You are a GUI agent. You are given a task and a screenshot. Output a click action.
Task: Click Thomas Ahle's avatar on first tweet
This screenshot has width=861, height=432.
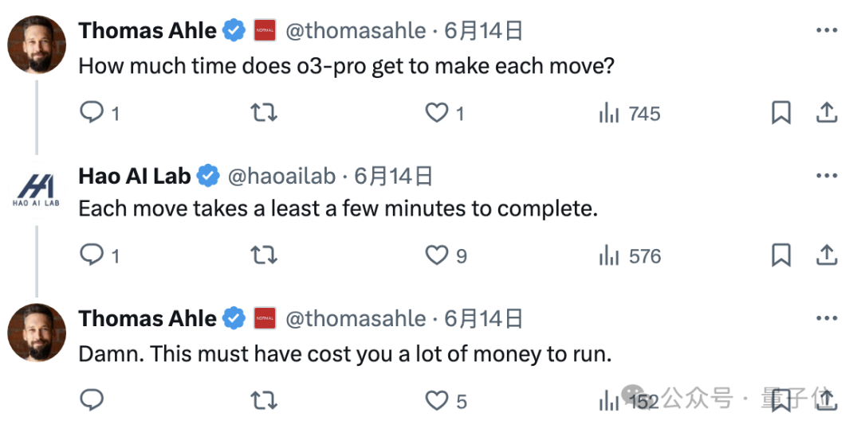pos(36,45)
